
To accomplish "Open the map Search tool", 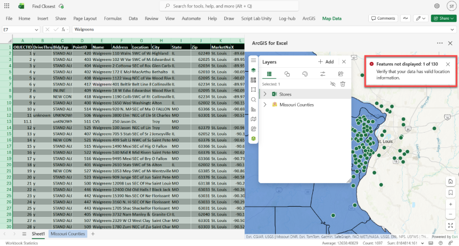I will point(254,99).
